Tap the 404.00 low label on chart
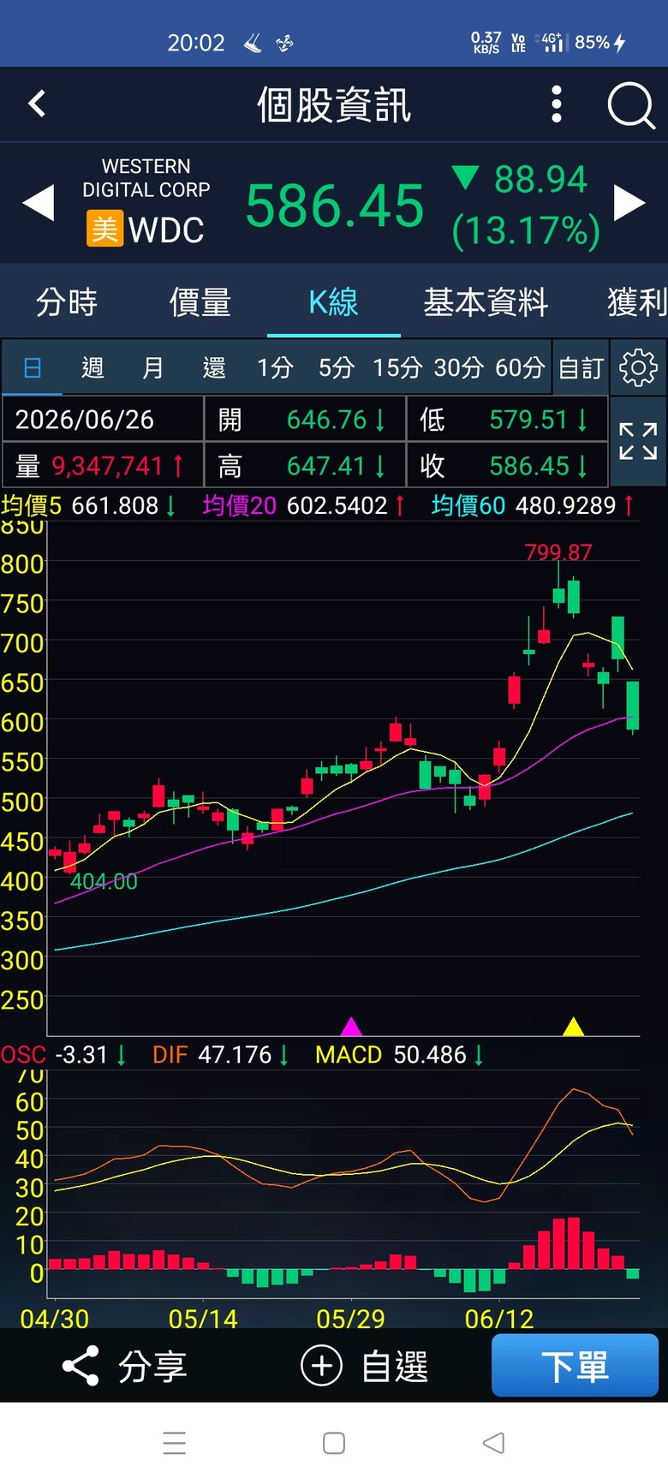Screen dimensions: 668x1484 point(104,881)
